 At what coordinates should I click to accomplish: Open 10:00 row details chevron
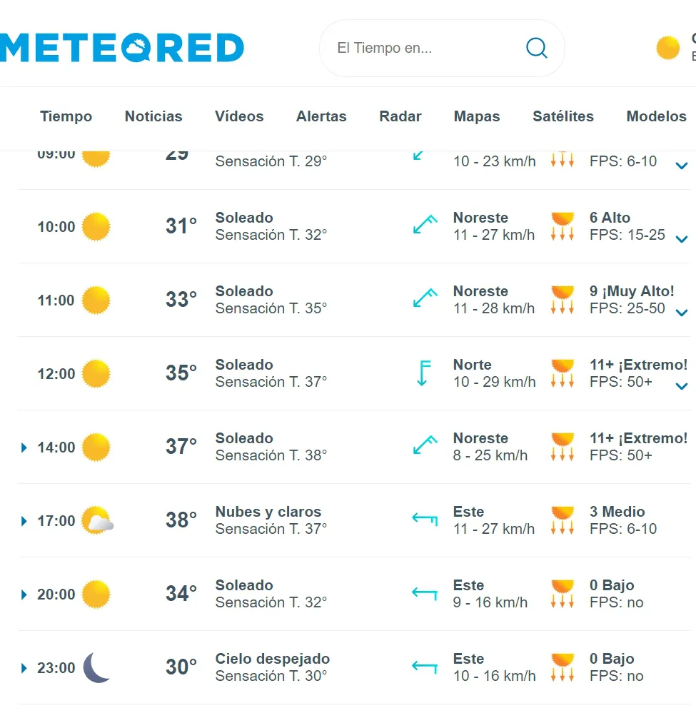[x=681, y=239]
